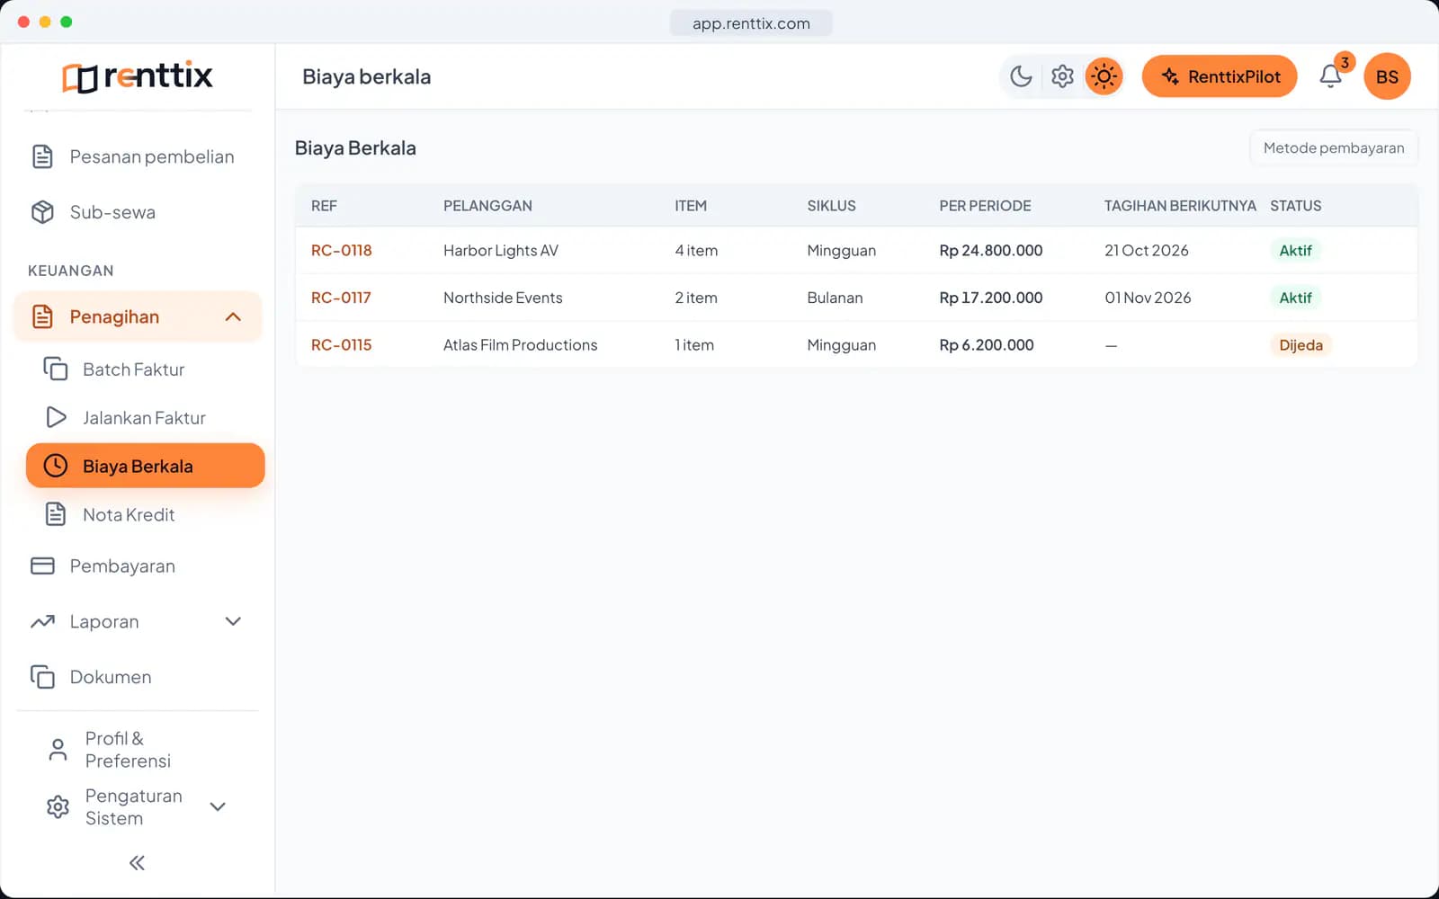This screenshot has width=1439, height=899.
Task: Open the Pesanan pembelian menu item
Action: coord(138,156)
